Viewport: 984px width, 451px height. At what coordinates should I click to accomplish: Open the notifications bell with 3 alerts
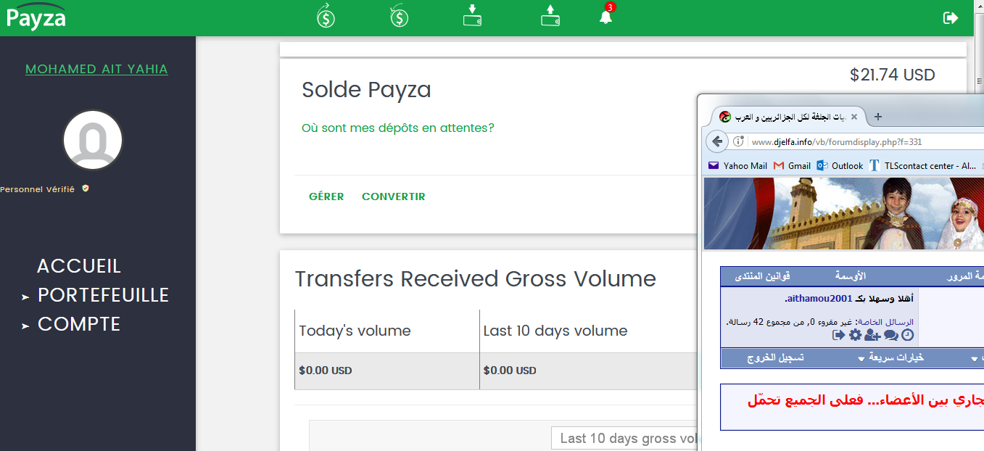[x=606, y=16]
